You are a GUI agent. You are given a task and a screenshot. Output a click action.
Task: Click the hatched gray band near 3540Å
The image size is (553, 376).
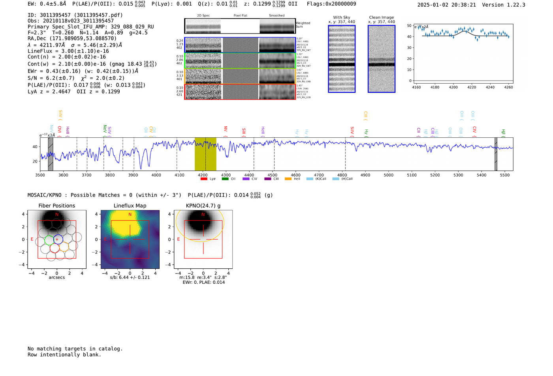(51, 154)
